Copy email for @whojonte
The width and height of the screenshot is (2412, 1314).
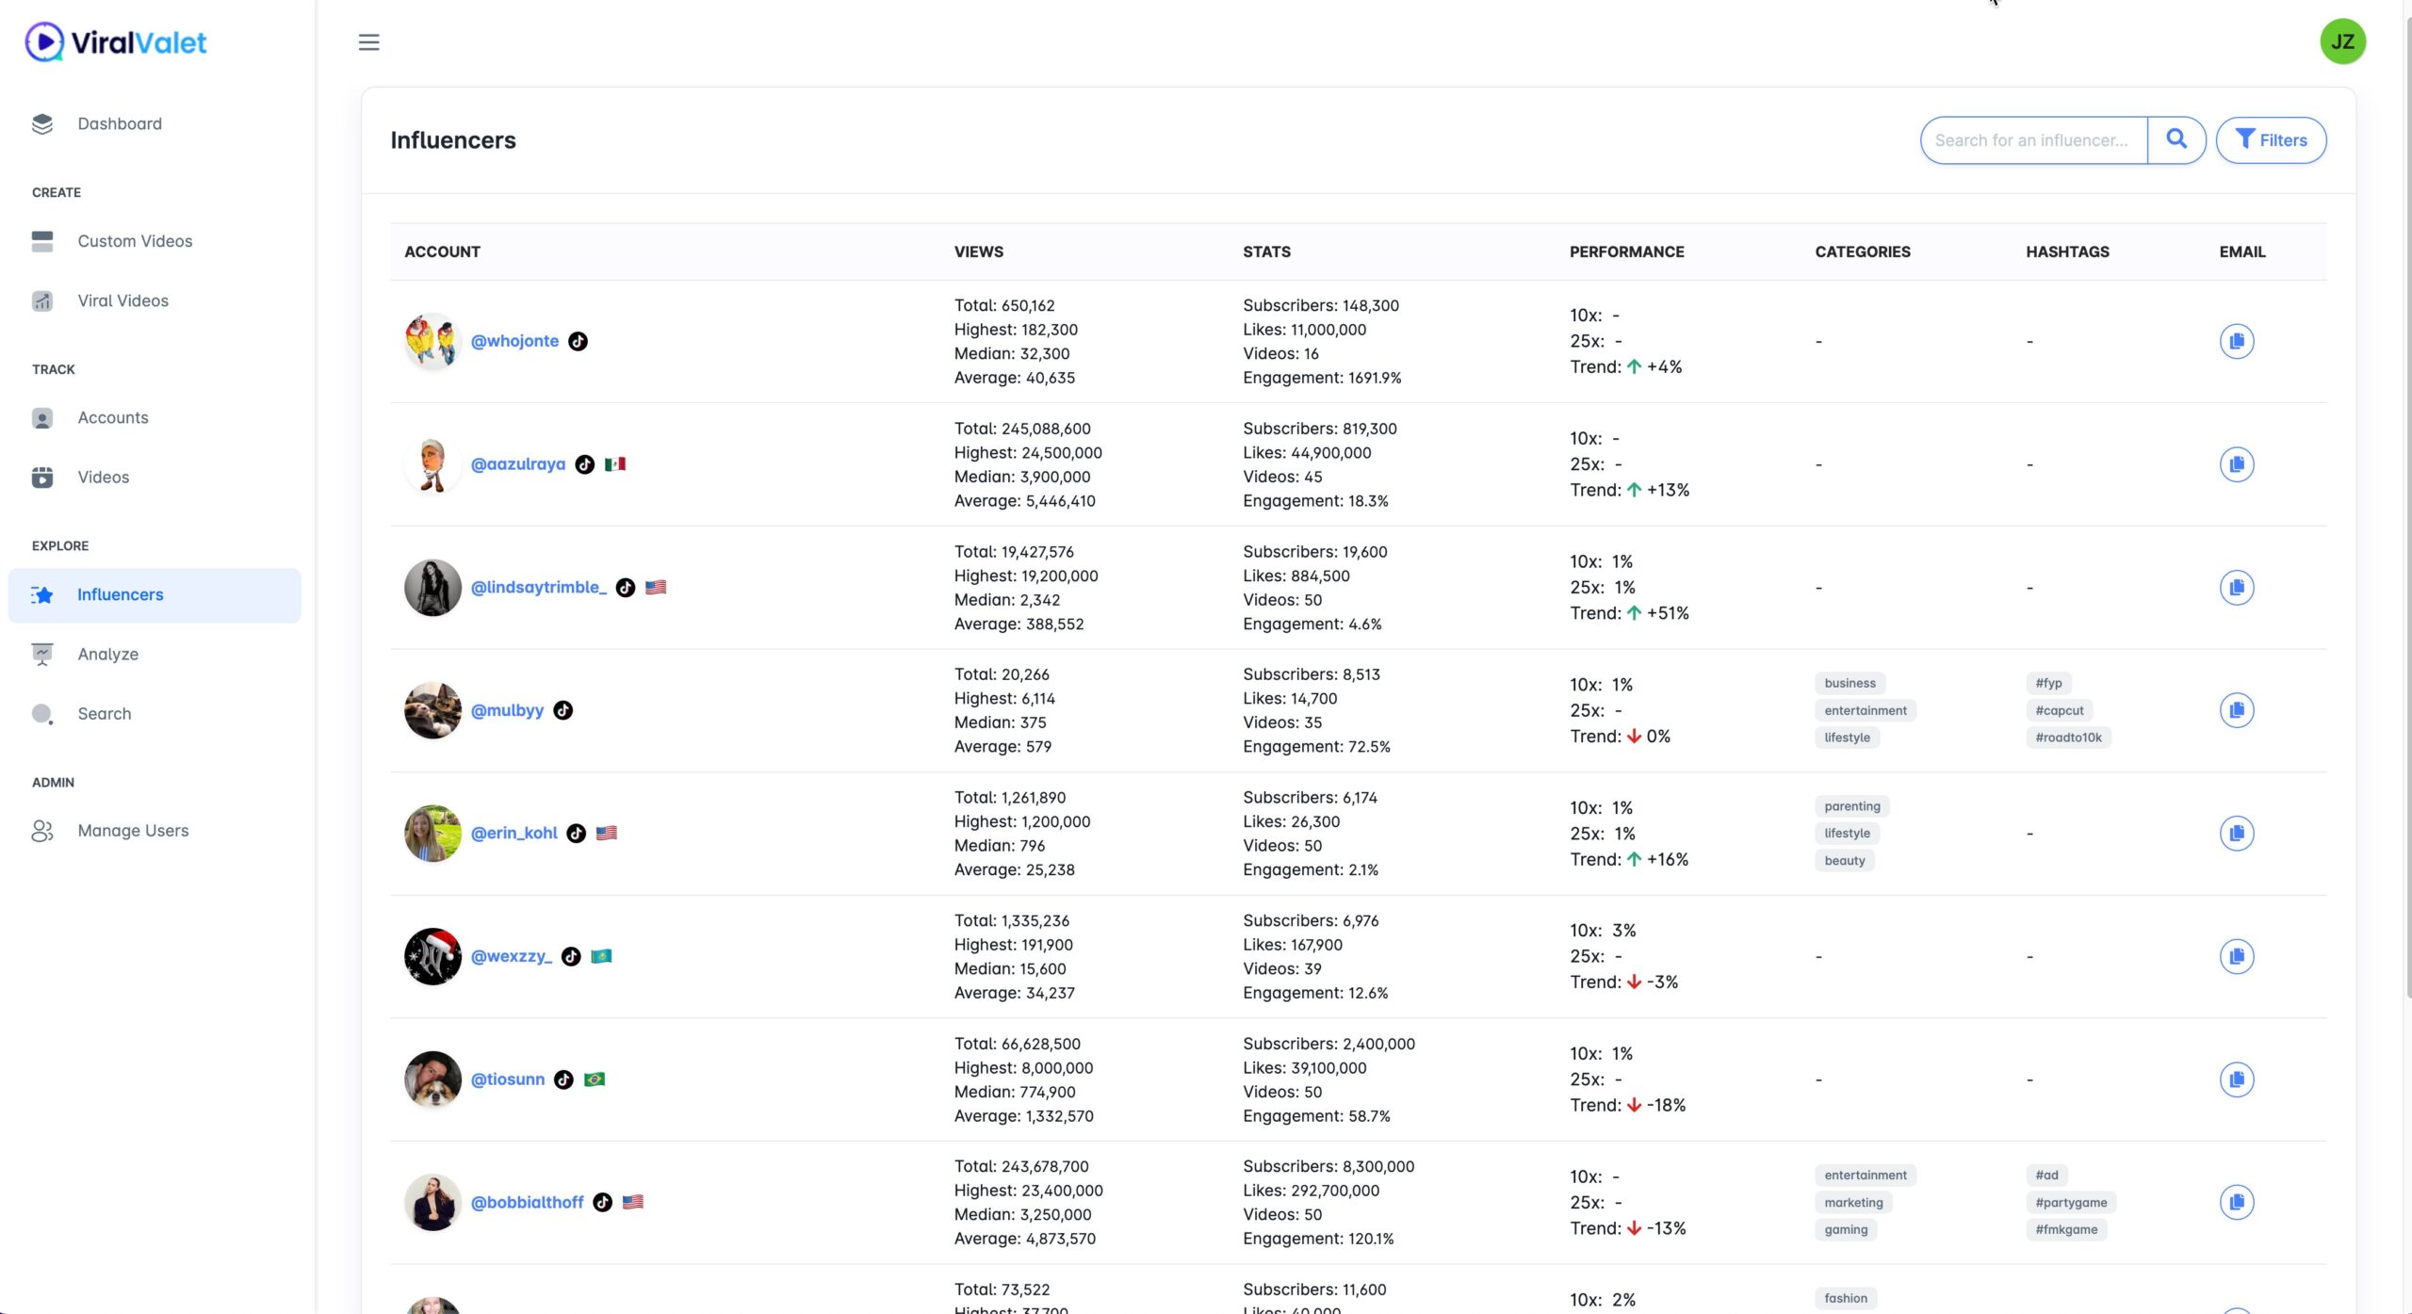(2236, 341)
